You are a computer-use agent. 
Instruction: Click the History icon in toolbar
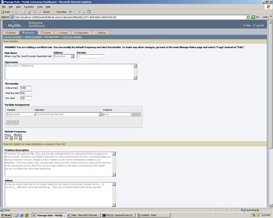pyautogui.click(x=70, y=12)
